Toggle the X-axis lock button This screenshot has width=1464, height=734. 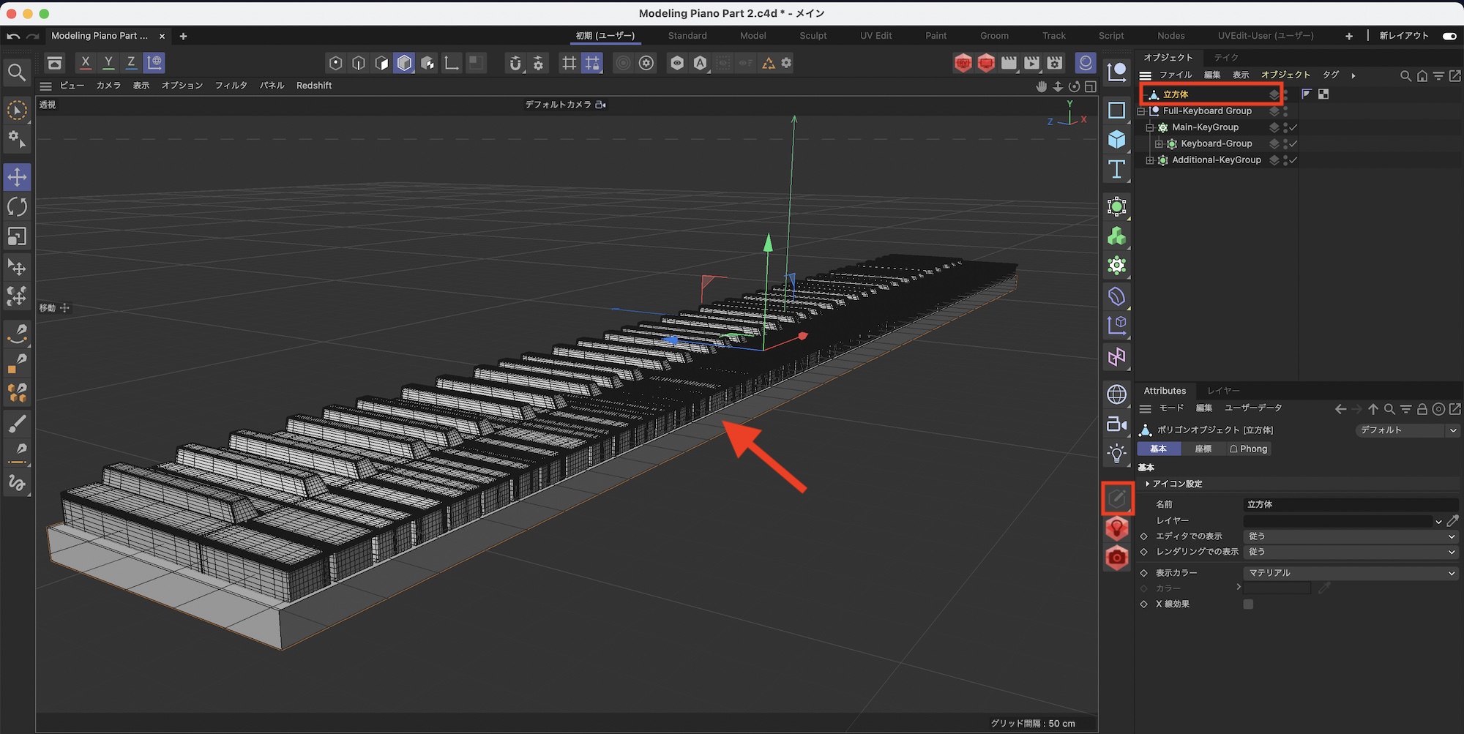86,63
